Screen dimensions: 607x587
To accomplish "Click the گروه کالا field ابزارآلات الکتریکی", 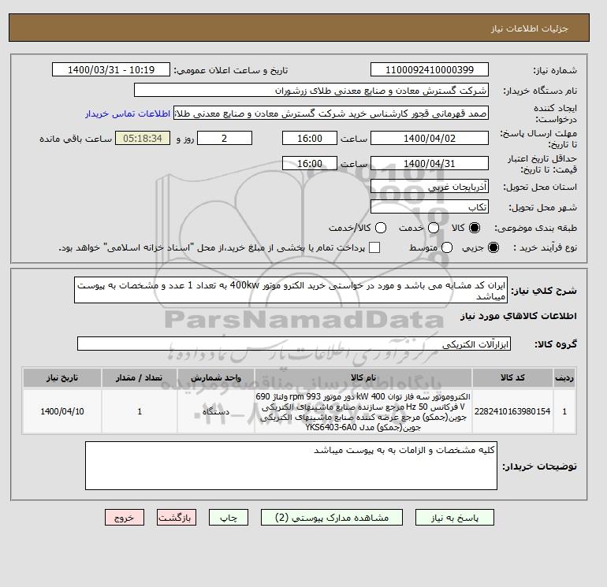I will (294, 344).
